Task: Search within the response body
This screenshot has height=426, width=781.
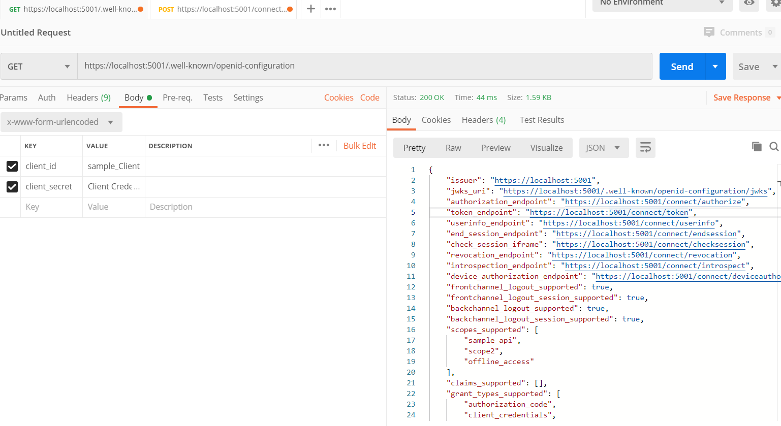Action: (x=774, y=147)
